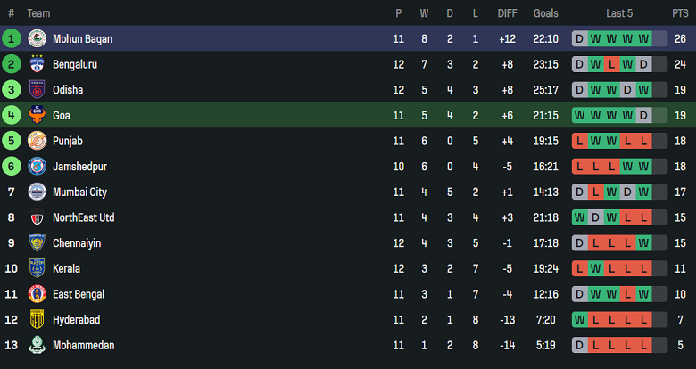Click the Goa team badge
Viewport: 696px width, 369px height.
click(37, 116)
